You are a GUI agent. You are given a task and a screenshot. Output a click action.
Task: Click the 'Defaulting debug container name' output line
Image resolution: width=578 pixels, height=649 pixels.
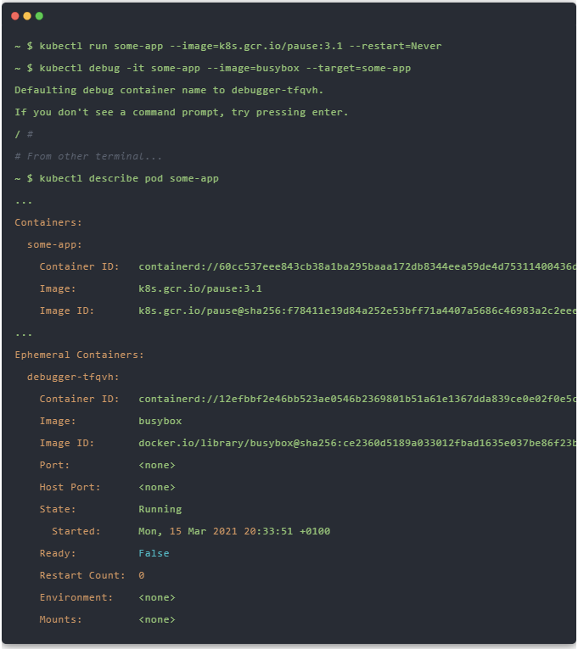click(169, 90)
